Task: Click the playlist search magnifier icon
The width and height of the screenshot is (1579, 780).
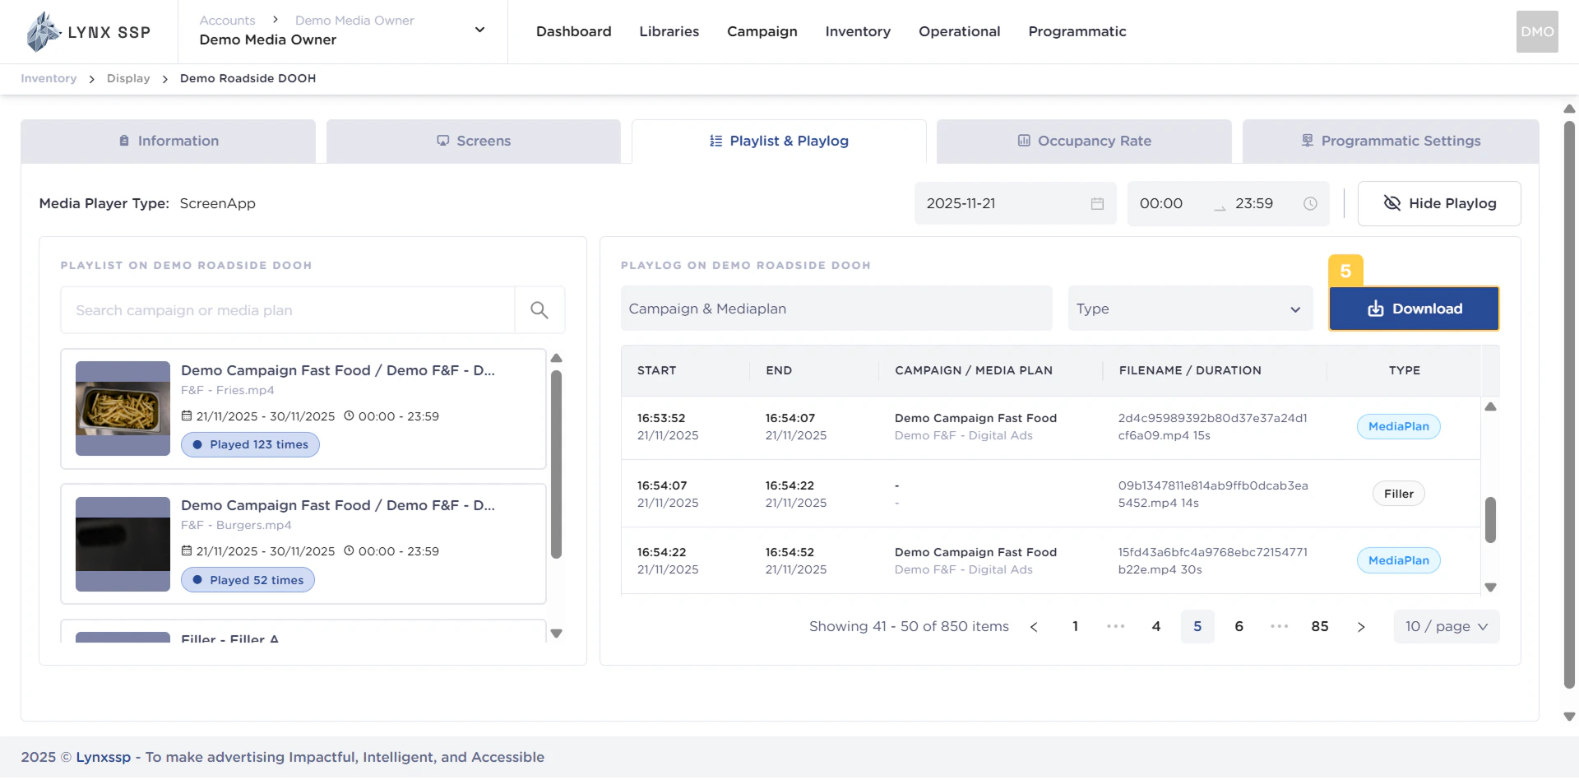Action: [539, 310]
